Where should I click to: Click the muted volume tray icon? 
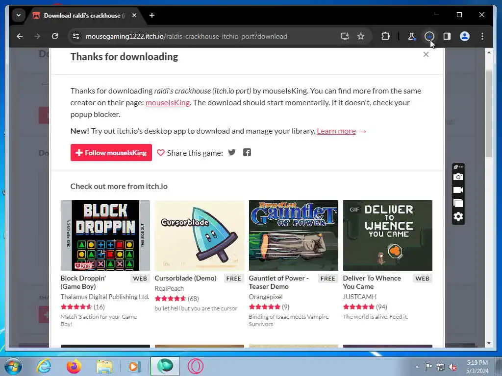(x=452, y=367)
